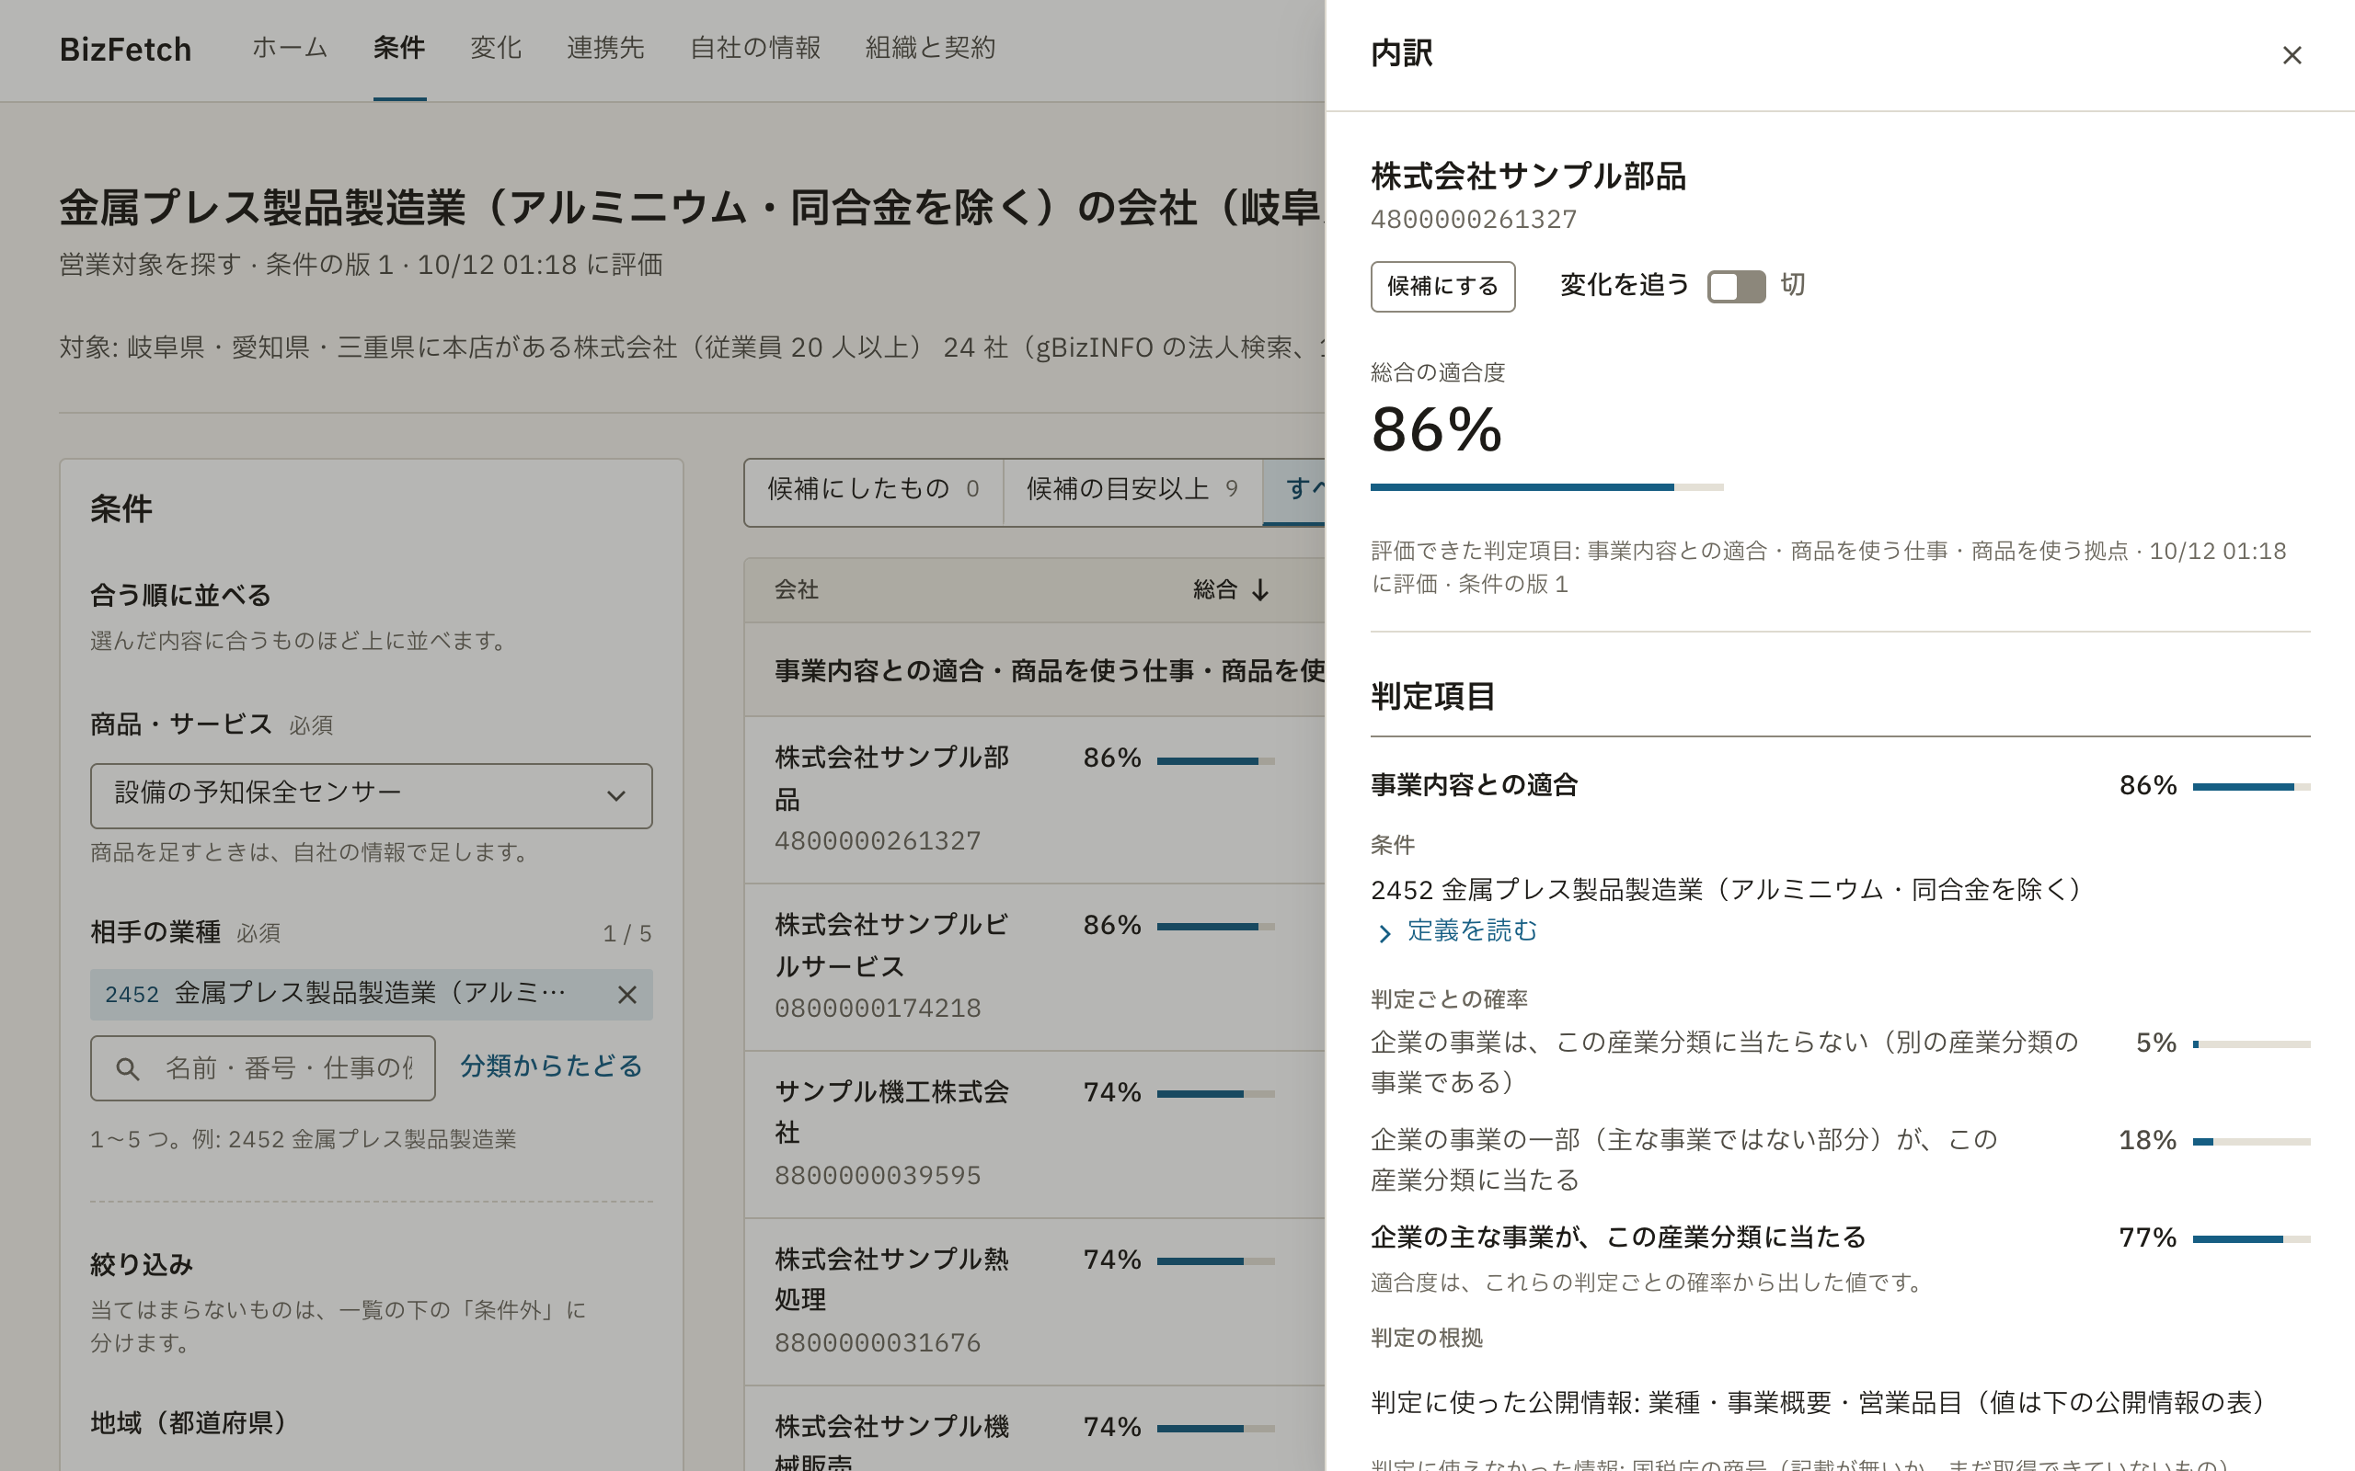Image resolution: width=2355 pixels, height=1471 pixels.
Task: Open the 株式会社サンプルビルサービス row
Action: (1033, 967)
